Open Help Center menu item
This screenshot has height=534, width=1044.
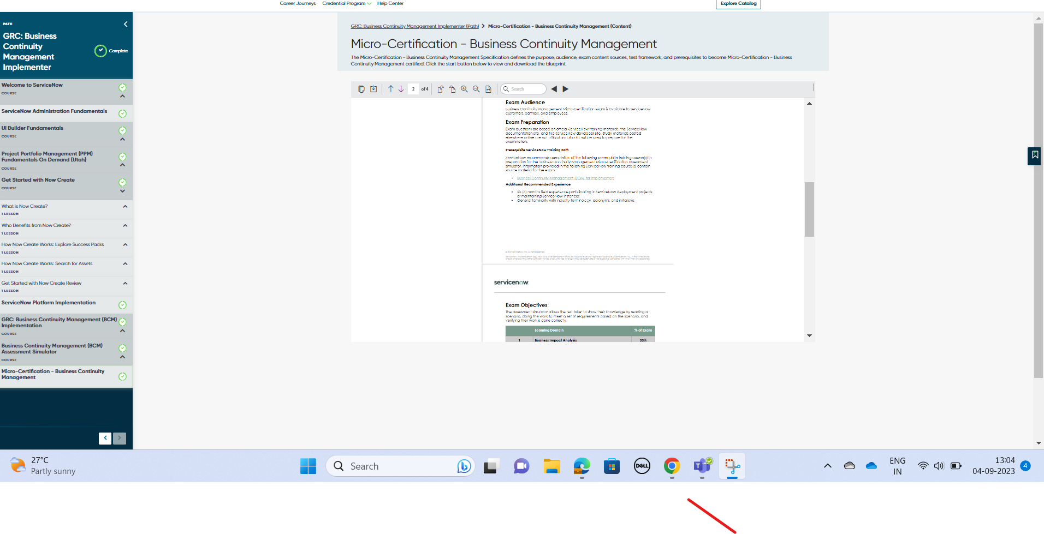click(x=390, y=3)
